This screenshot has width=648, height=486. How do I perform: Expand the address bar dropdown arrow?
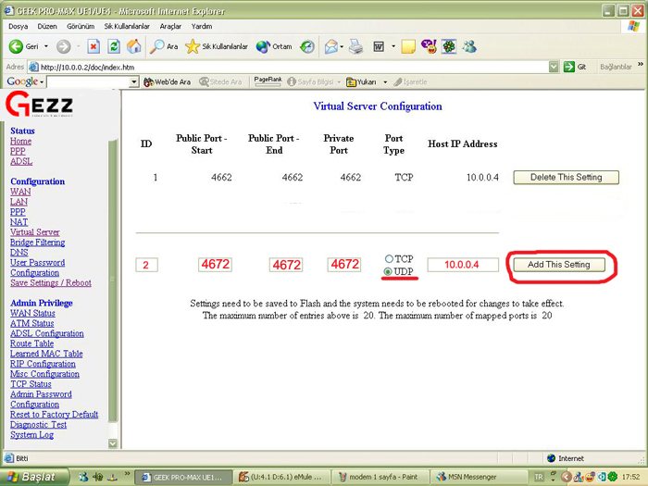554,67
